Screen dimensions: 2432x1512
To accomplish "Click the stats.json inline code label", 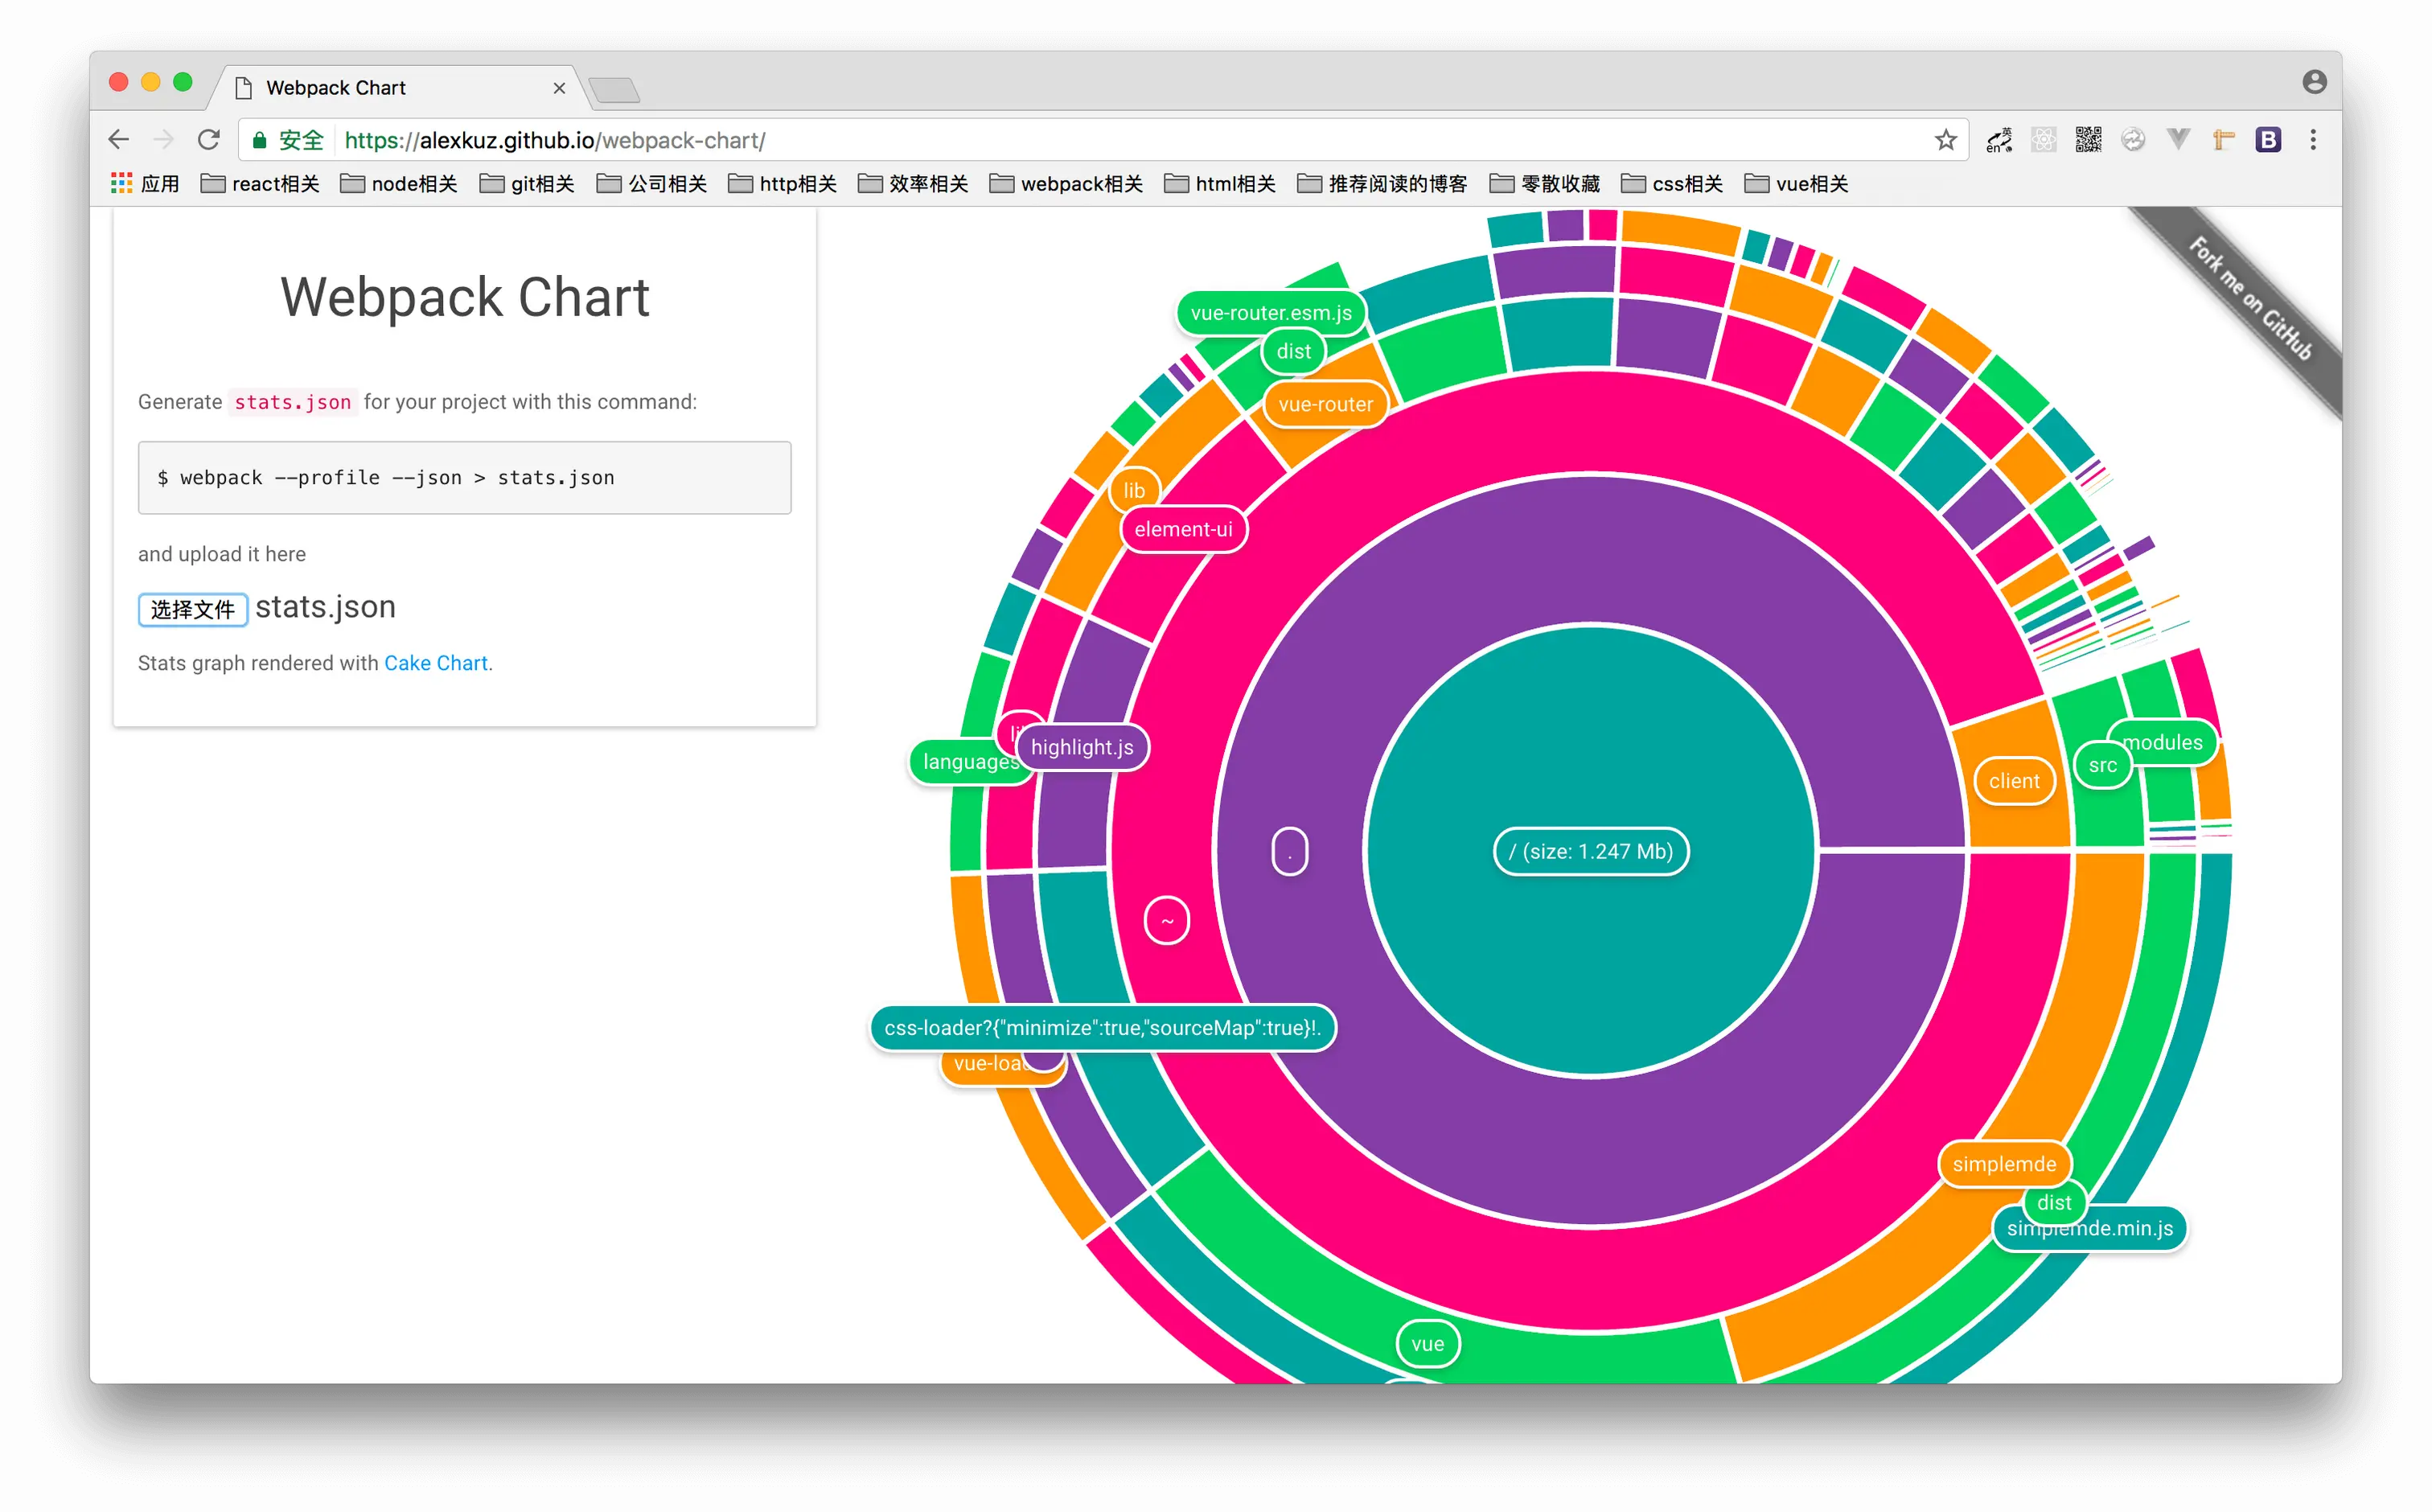I will (292, 402).
